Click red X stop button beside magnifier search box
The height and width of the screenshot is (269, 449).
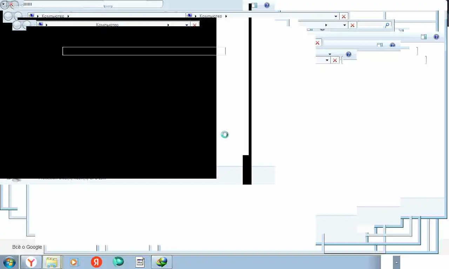coord(353,25)
